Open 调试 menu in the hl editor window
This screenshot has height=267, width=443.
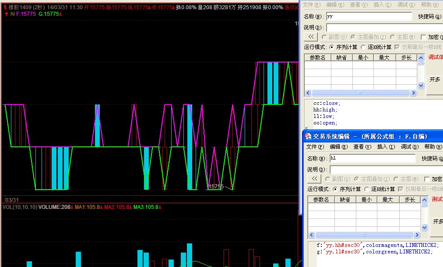coord(410,147)
